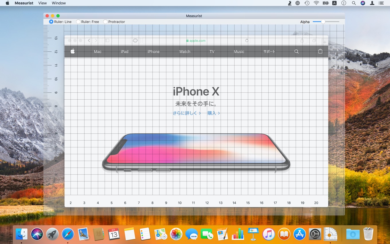
Task: Open the Time Machine menu bar icon
Action: tap(307, 3)
